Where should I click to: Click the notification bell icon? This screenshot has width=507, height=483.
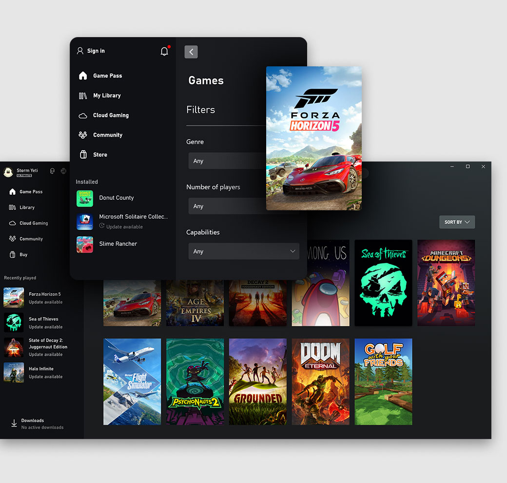[x=164, y=51]
